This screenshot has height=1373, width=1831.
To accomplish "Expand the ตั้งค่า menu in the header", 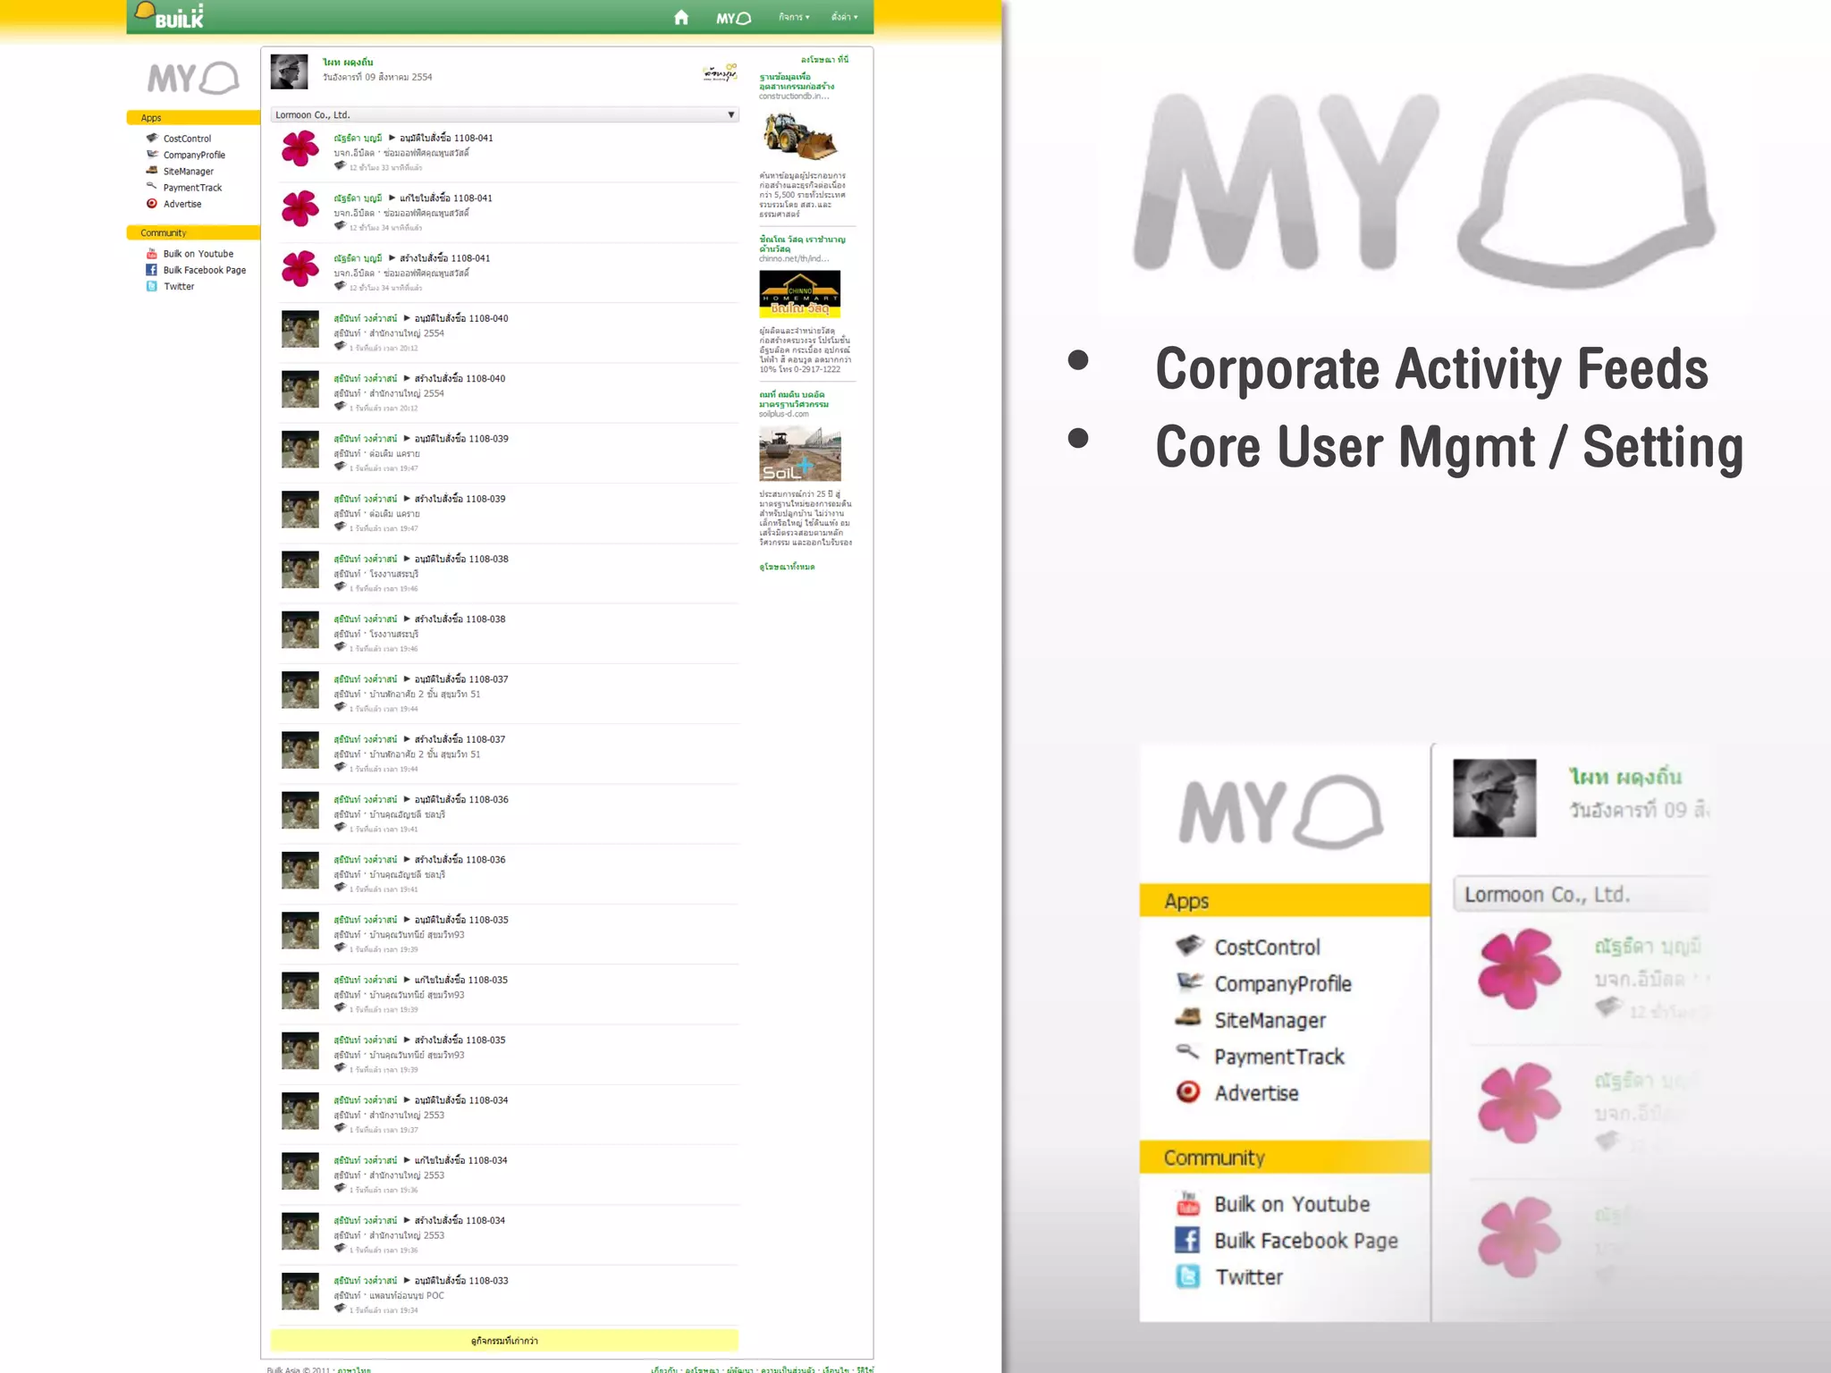I will point(844,17).
